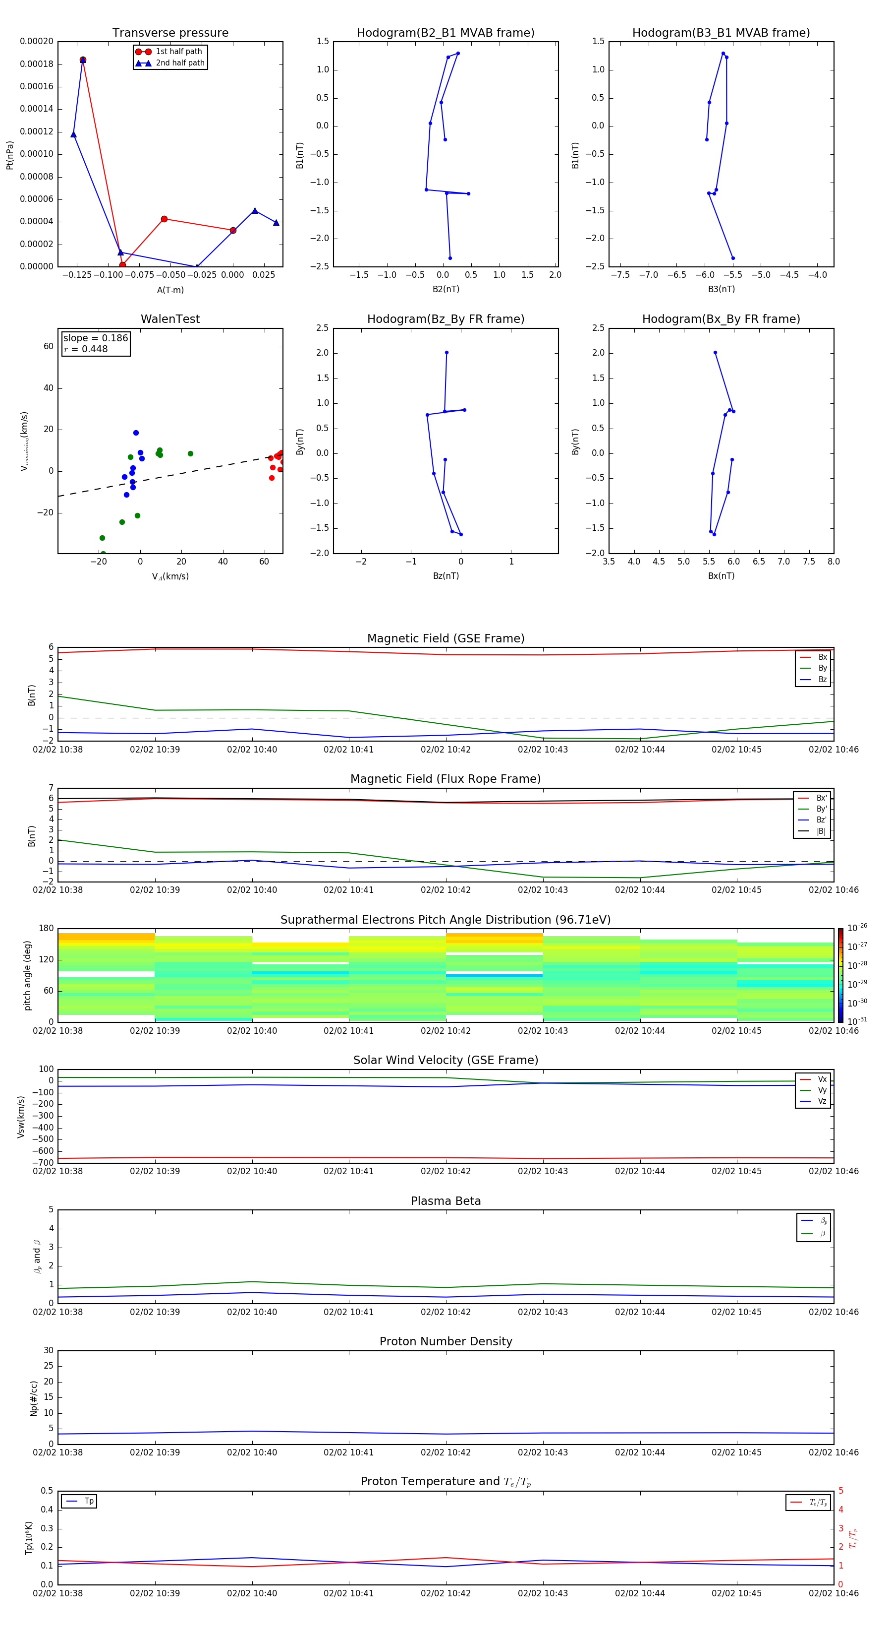
Task: Select the "1st half path" legend entry
Action: pos(169,52)
